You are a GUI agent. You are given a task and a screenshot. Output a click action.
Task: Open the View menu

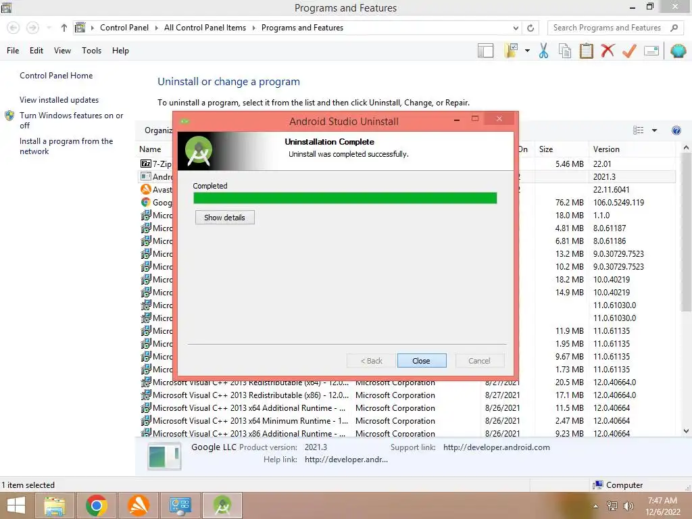[x=62, y=51]
